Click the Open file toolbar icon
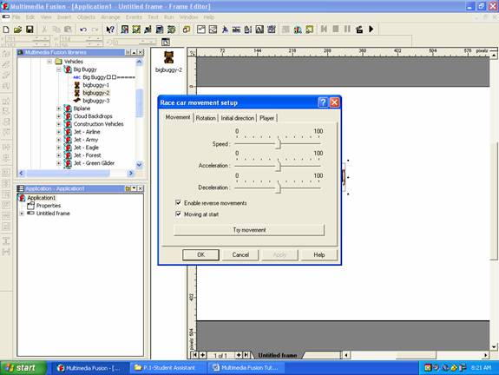The height and width of the screenshot is (375, 499). tap(18, 30)
